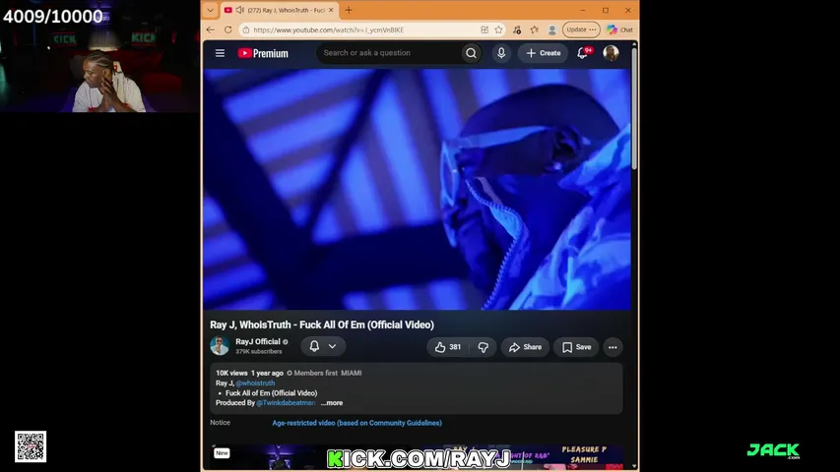Click the Update settings menu button

click(581, 29)
